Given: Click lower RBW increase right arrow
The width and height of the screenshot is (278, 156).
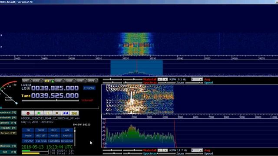Looking at the screenshot, I should (x=165, y=150).
